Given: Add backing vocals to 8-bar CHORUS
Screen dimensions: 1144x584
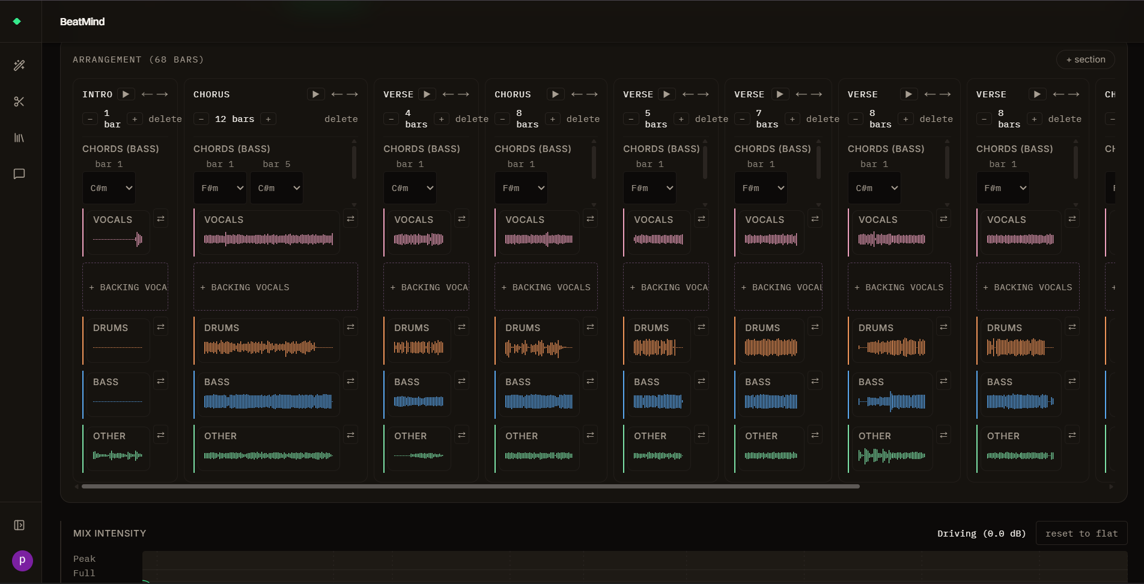Looking at the screenshot, I should (546, 287).
